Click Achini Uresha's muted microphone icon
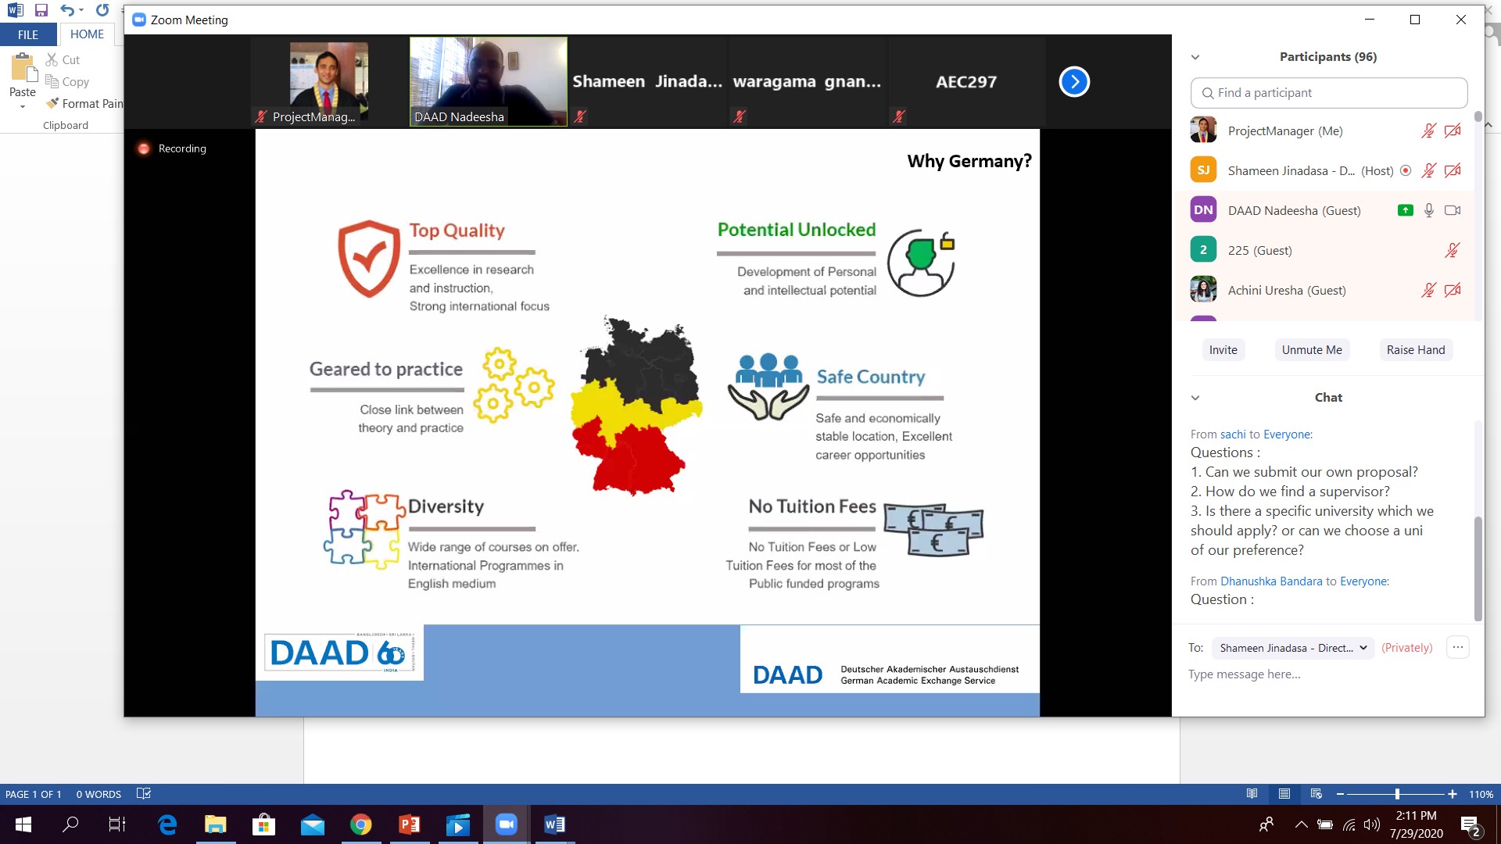1501x844 pixels. coord(1429,290)
